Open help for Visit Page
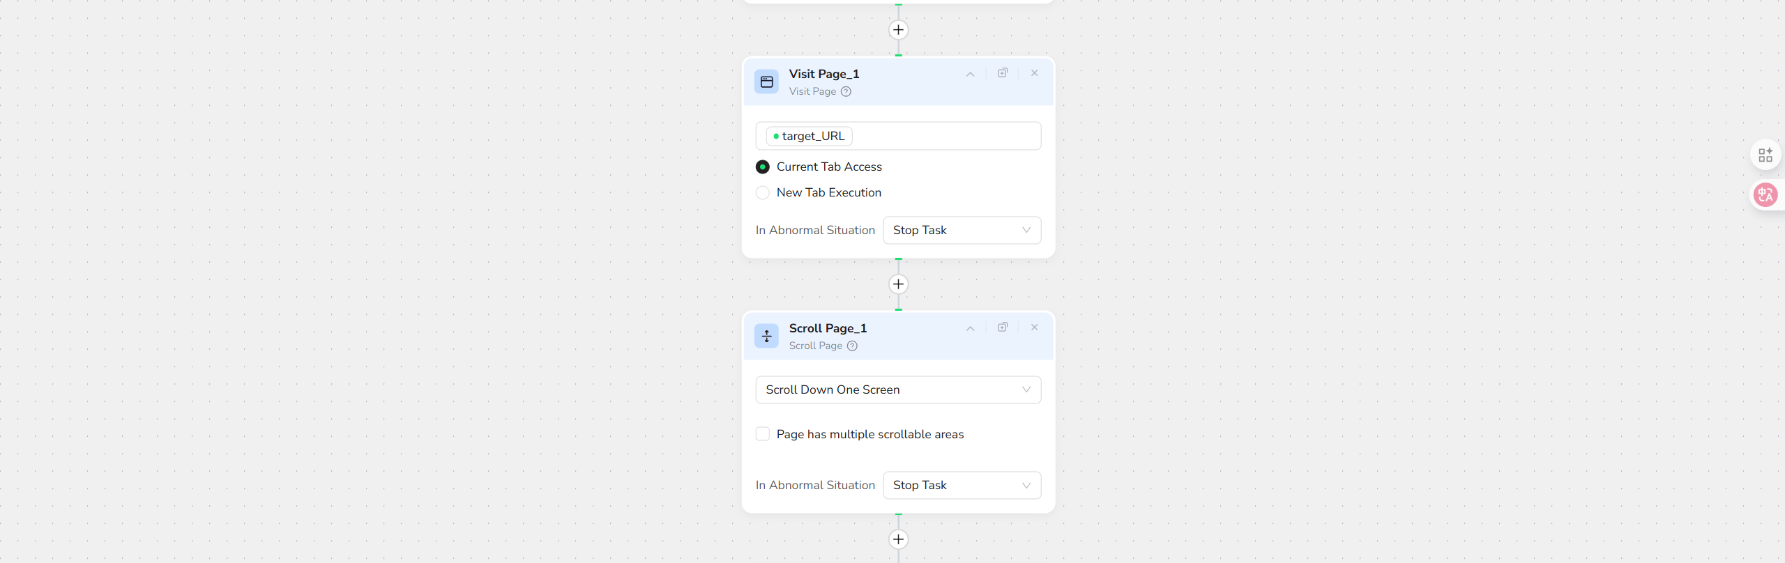 click(846, 91)
